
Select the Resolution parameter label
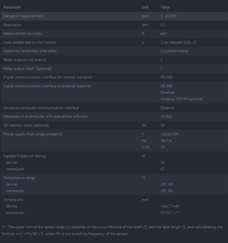coord(12,25)
